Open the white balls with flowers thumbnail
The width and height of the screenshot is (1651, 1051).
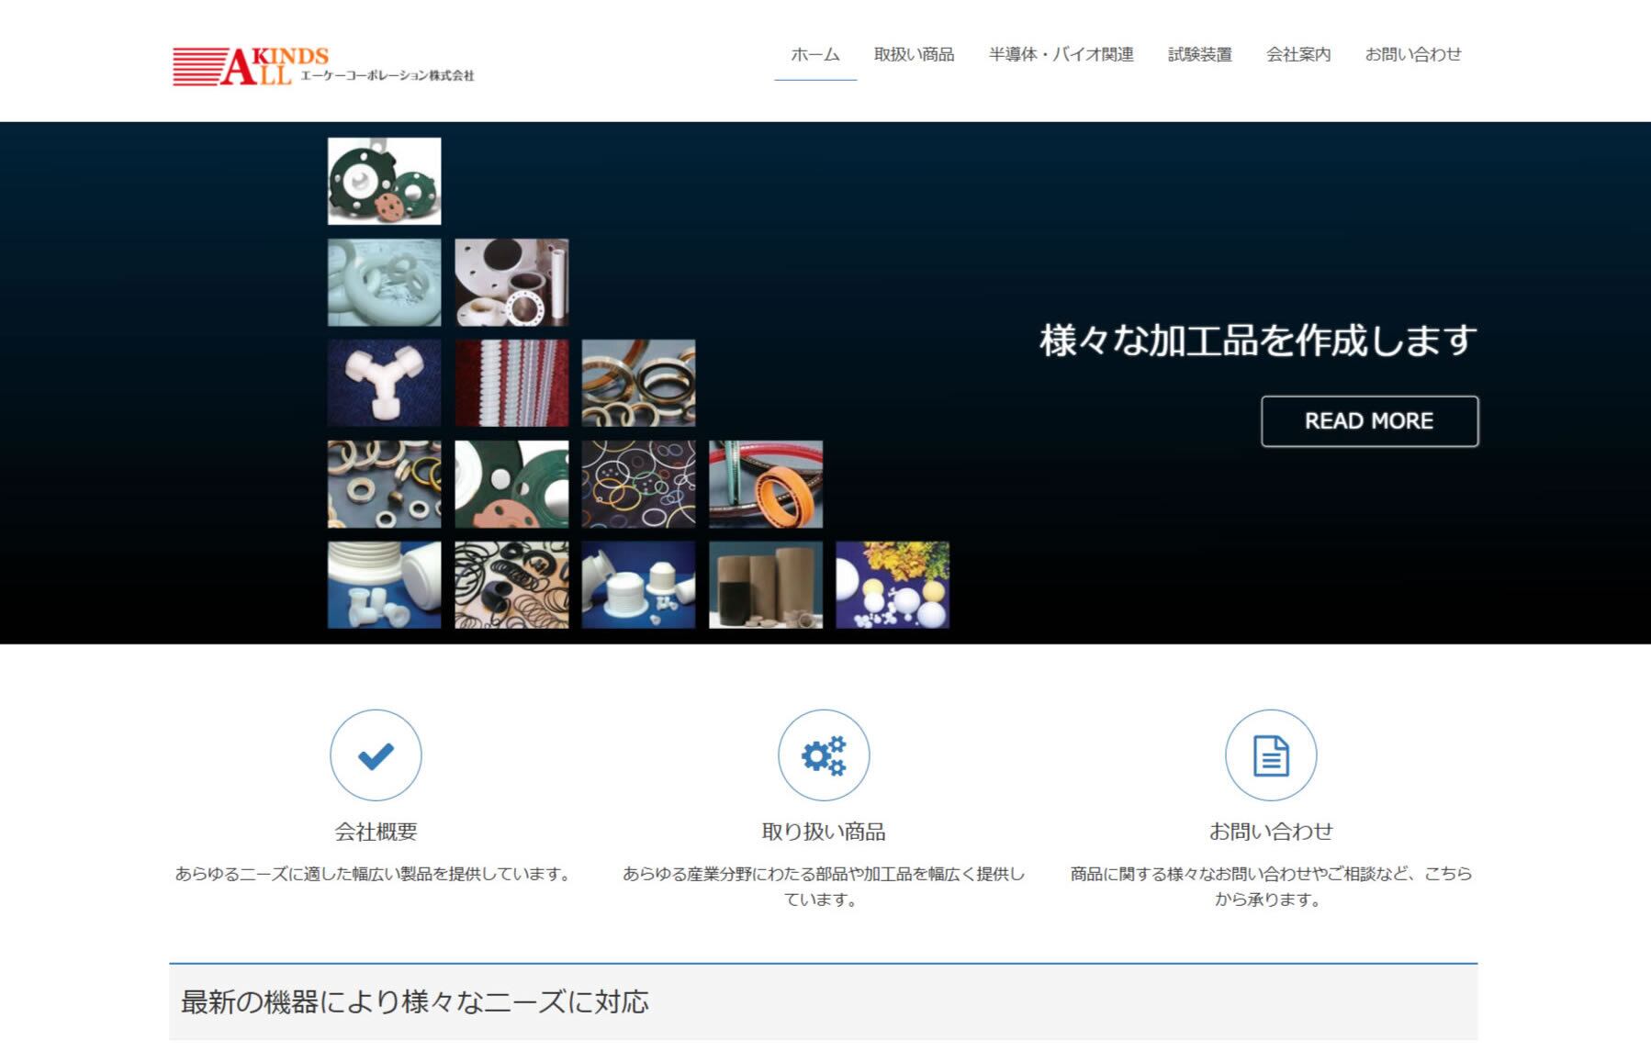click(x=892, y=585)
